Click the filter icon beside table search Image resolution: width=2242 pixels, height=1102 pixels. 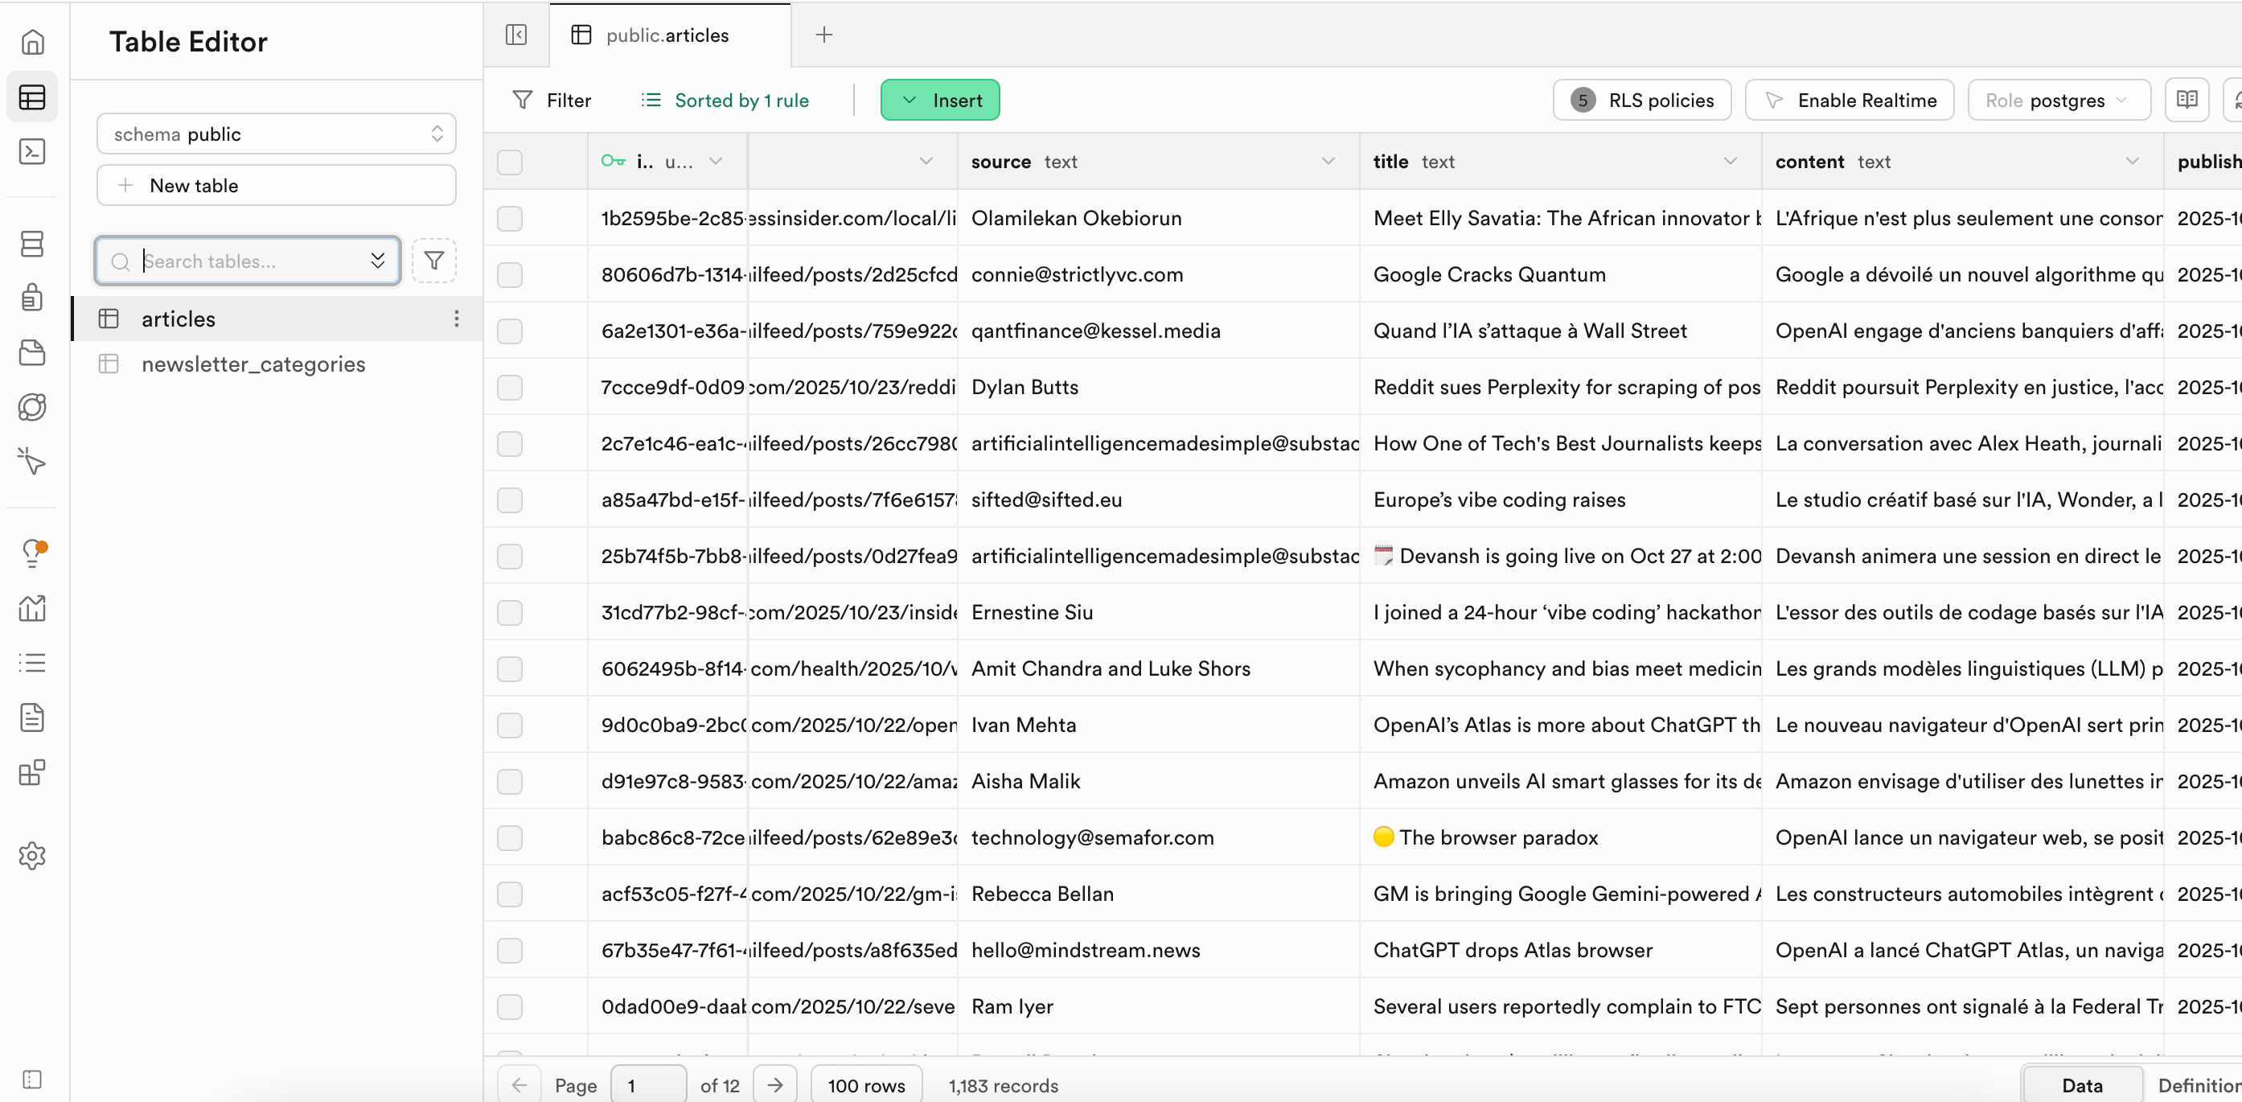433,261
